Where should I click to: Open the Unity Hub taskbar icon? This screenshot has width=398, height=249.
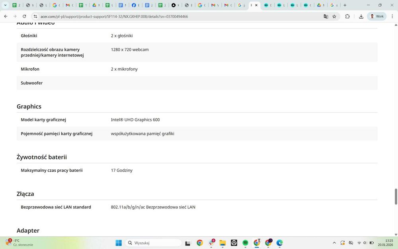coord(234,243)
